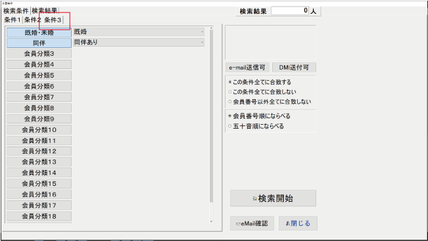Select 会員番号以外全てに合致しない radio option
The width and height of the screenshot is (428, 241).
pos(270,102)
